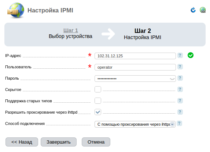This screenshot has height=152, width=210.
Task: Click the << Назад button
Action: tap(22, 142)
